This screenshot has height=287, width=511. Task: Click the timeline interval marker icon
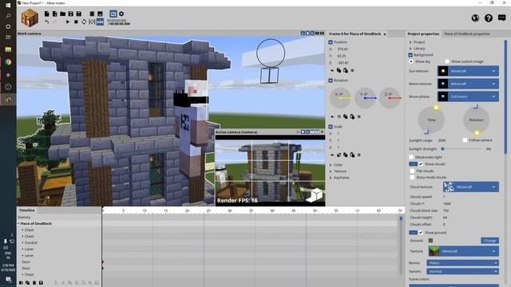(x=92, y=22)
